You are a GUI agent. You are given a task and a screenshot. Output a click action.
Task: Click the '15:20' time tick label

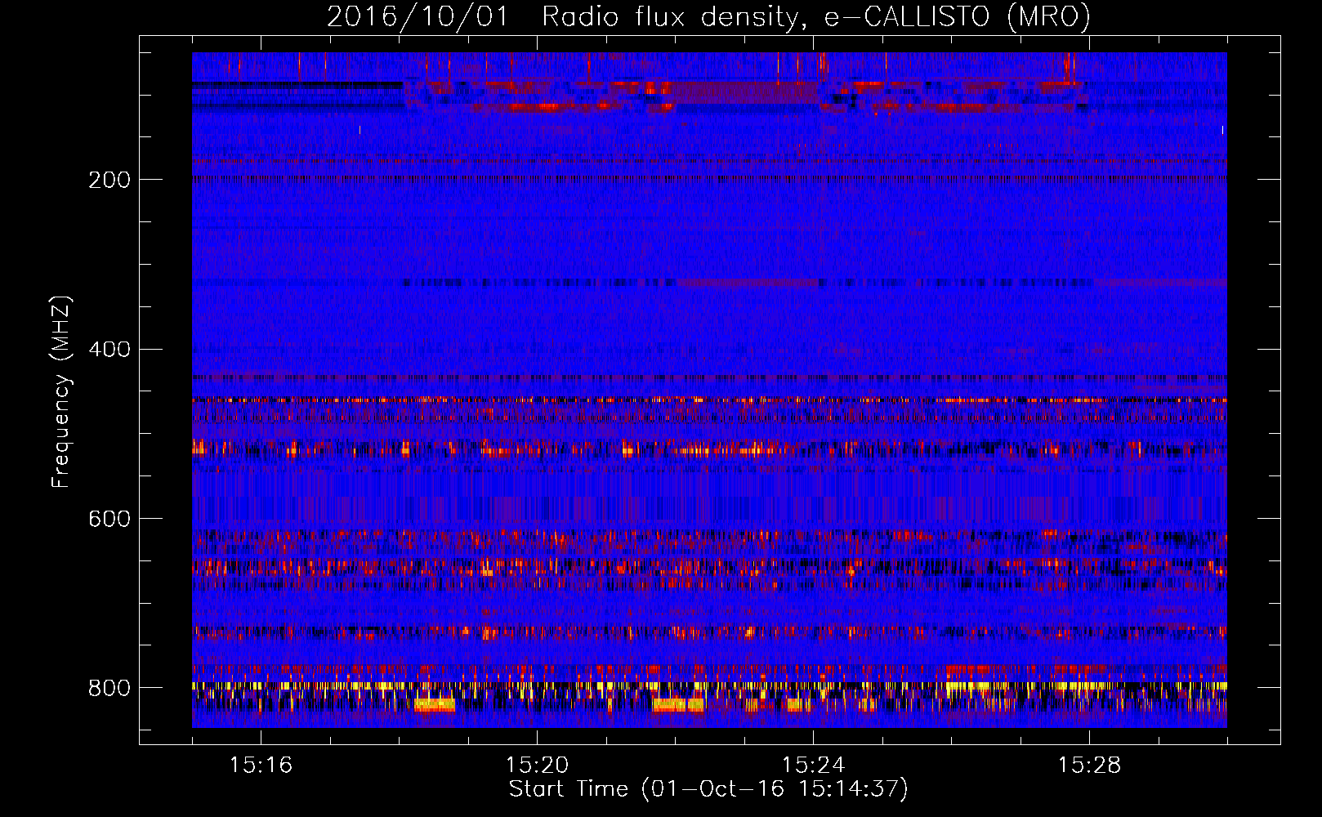(537, 766)
